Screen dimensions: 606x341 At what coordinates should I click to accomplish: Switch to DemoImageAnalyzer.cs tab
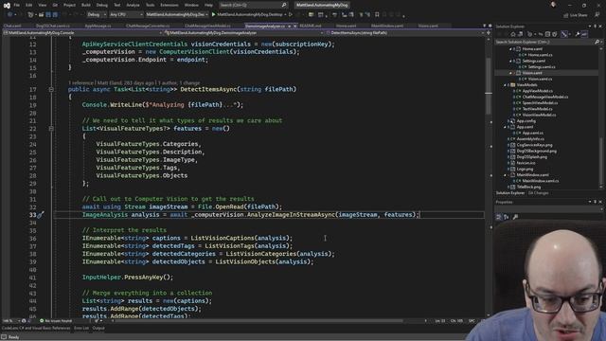pos(265,26)
